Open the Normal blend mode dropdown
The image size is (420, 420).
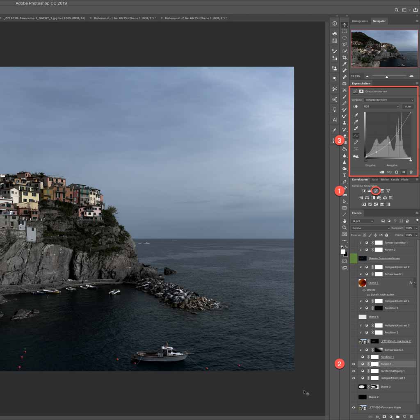370,228
